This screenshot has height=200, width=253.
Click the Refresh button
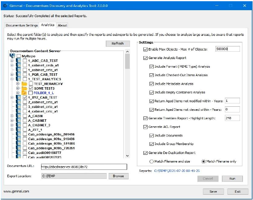[117, 44]
